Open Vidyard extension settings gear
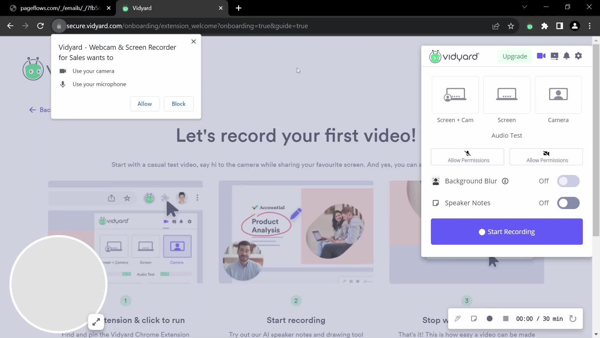The width and height of the screenshot is (600, 338). tap(578, 56)
